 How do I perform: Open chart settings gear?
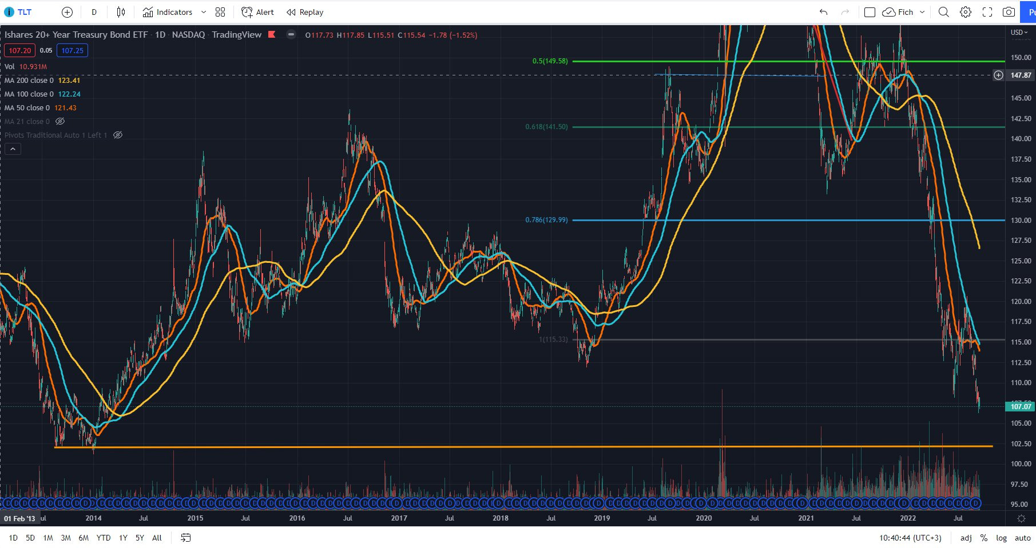pos(966,12)
